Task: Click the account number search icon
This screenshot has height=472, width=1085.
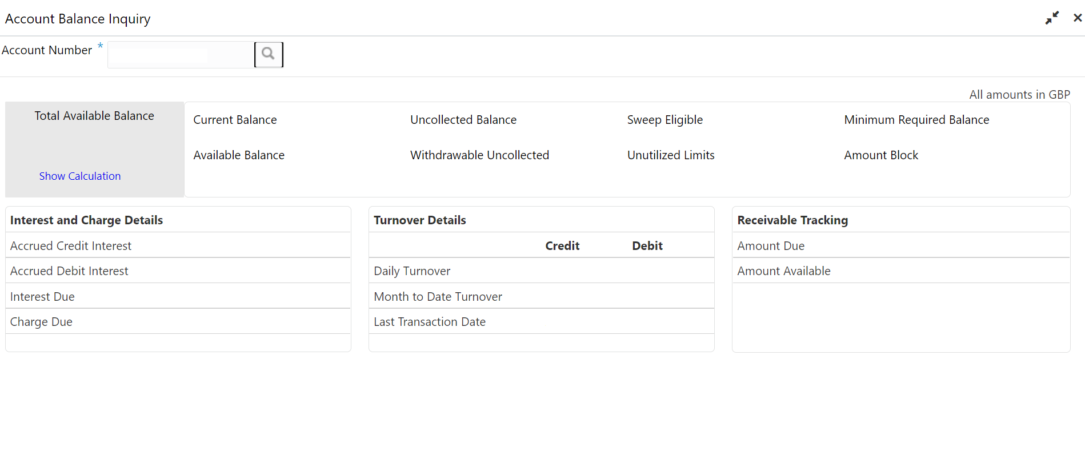Action: pyautogui.click(x=268, y=54)
